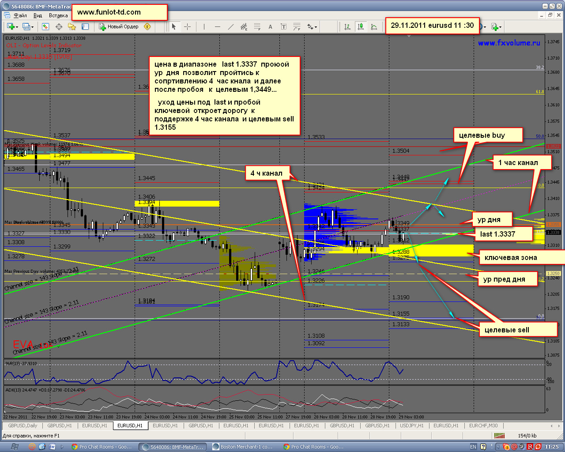Image resolution: width=565 pixels, height=452 pixels.
Task: Select the horizontal line drawing tool
Action: (x=217, y=26)
